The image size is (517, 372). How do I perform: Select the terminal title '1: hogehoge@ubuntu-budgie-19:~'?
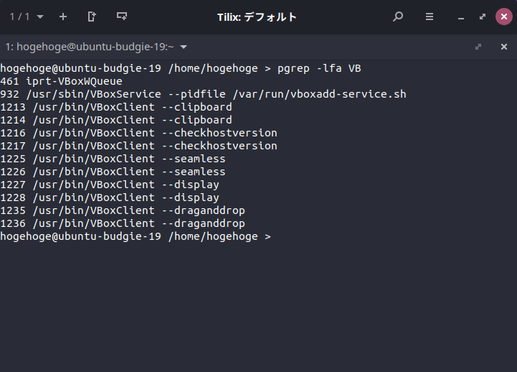90,47
